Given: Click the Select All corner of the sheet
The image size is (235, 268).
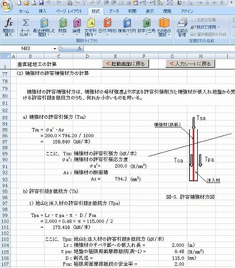Looking at the screenshot, I should [x=5, y=56].
